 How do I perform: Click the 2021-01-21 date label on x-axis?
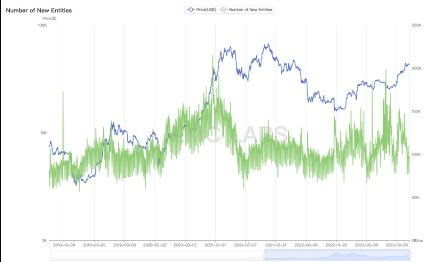pyautogui.click(x=215, y=245)
